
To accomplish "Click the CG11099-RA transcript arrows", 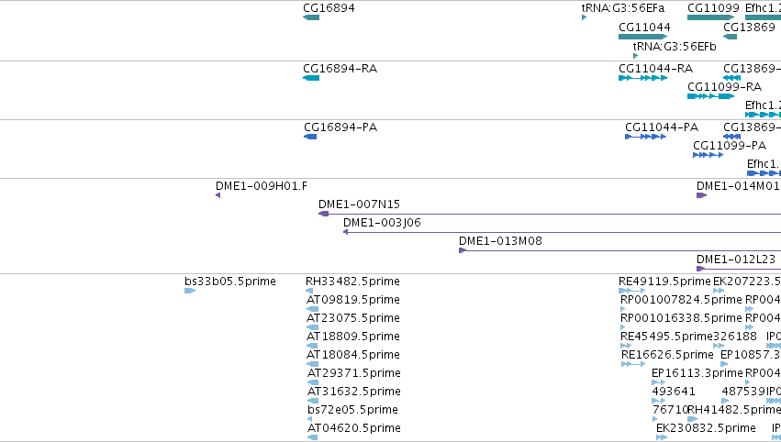I will coord(710,96).
